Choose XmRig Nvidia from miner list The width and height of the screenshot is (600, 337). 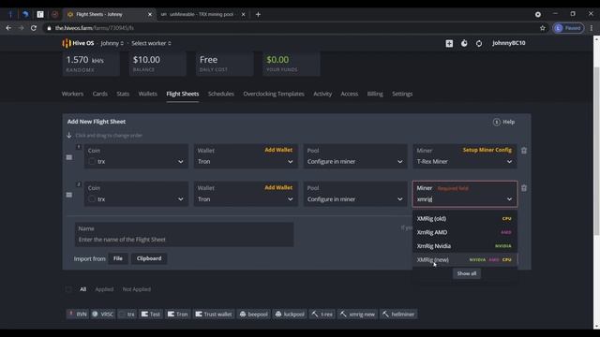click(465, 246)
